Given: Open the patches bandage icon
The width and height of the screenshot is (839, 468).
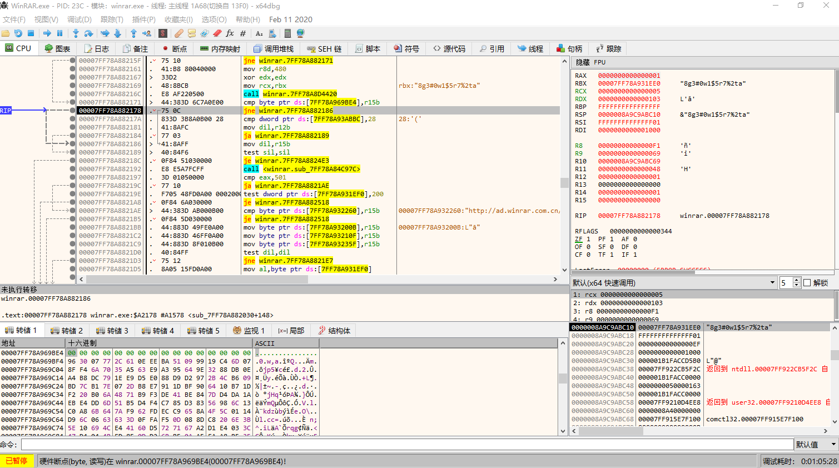Looking at the screenshot, I should [x=178, y=33].
